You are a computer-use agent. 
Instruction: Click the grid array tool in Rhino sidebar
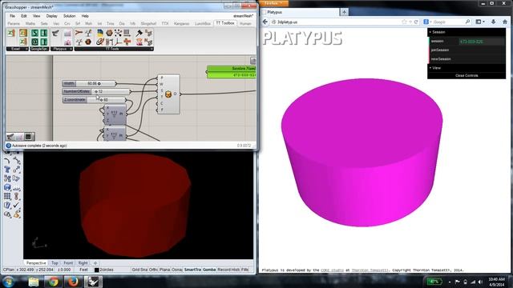7,196
